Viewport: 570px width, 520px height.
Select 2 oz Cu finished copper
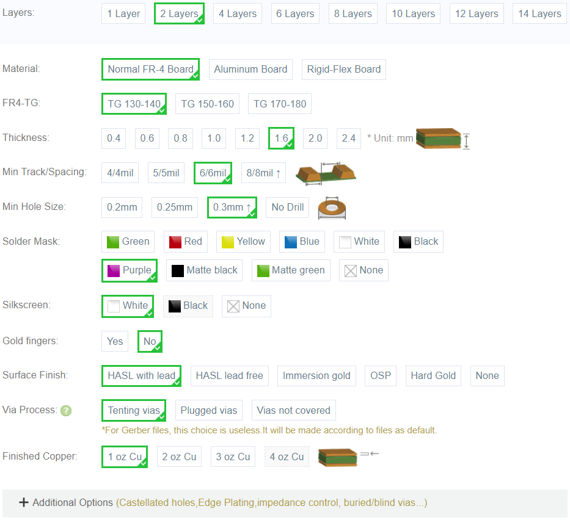pyautogui.click(x=179, y=457)
